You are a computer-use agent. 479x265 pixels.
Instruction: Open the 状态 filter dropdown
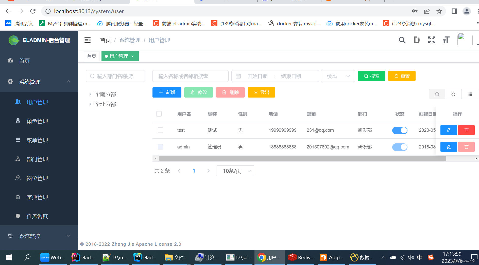pyautogui.click(x=337, y=76)
